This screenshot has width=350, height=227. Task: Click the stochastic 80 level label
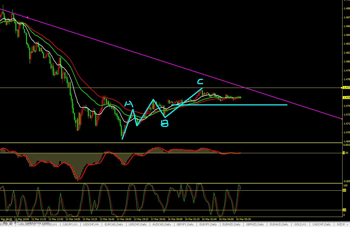click(345, 190)
